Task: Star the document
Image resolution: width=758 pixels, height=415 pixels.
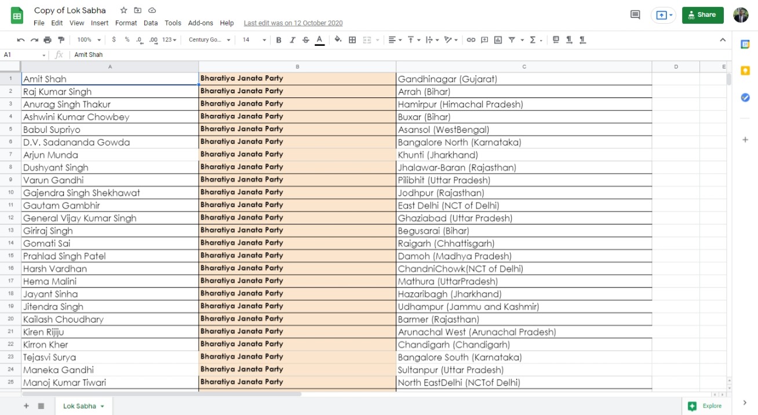Action: tap(123, 10)
